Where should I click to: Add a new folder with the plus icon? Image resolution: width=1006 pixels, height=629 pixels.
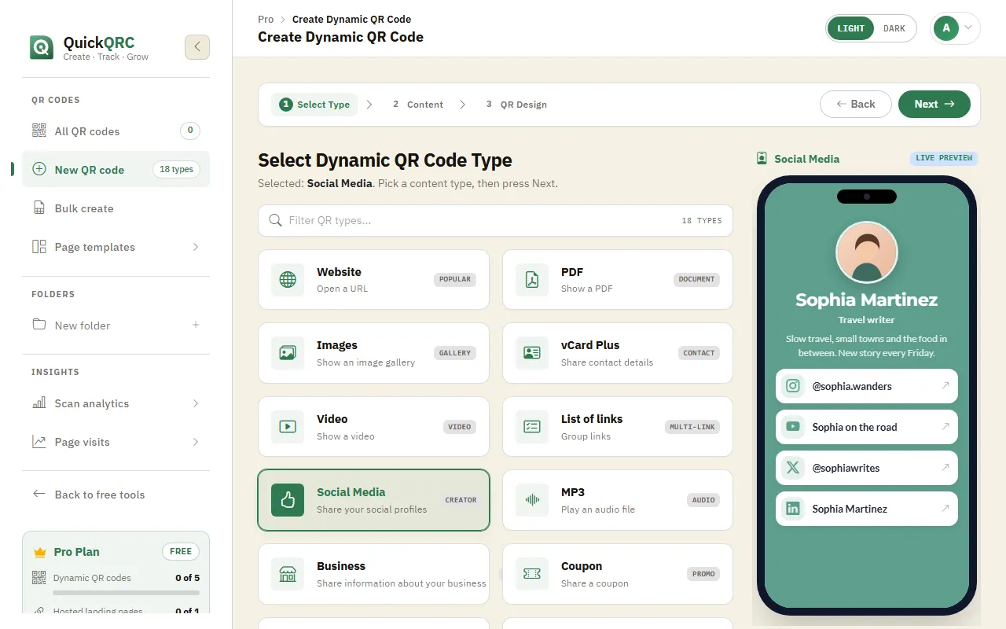(196, 325)
